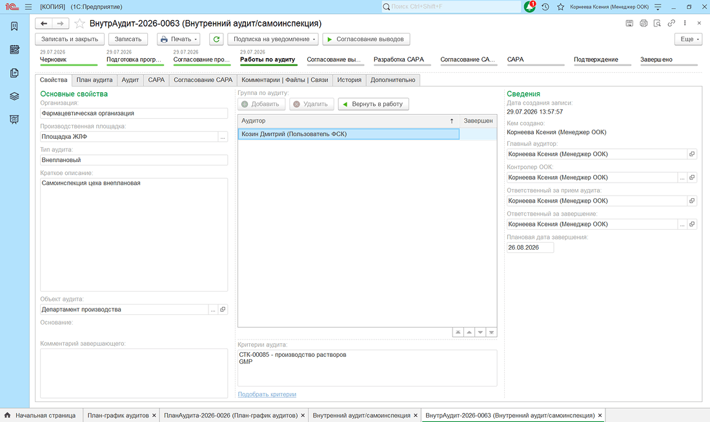Switch to Внутренний аудит/самоинспекция bottom tab

coord(361,416)
